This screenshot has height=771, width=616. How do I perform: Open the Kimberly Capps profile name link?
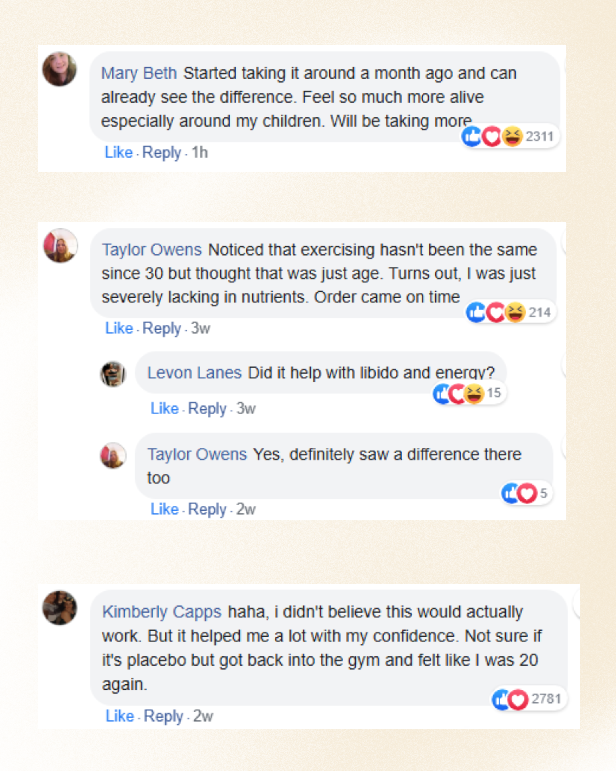(x=162, y=612)
